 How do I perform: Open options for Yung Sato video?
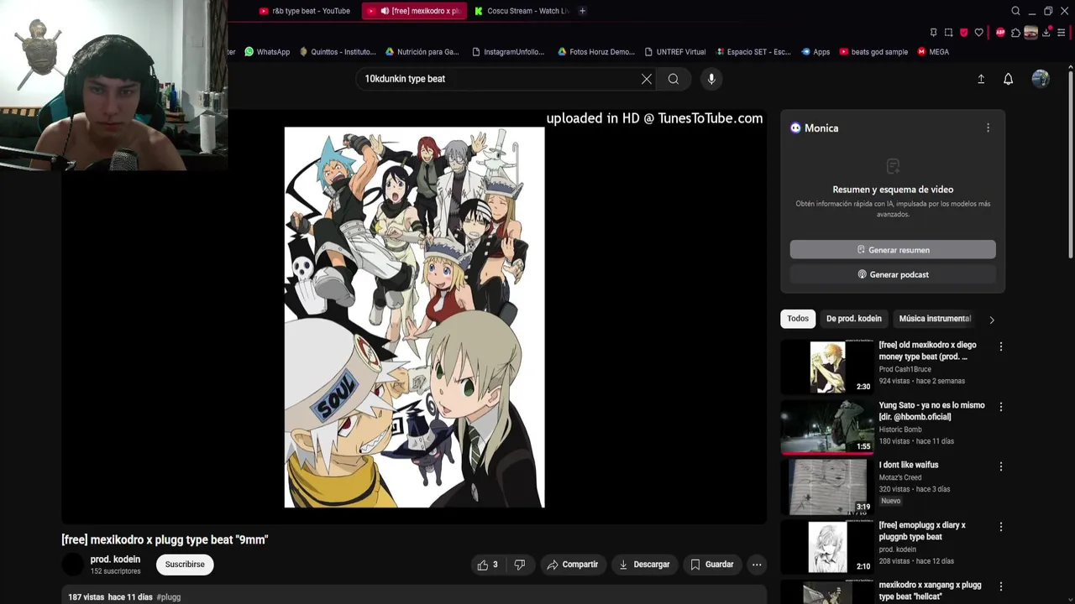point(1000,407)
